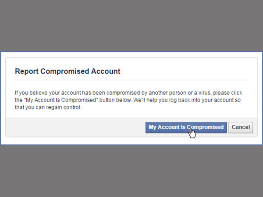The image size is (263, 197).
Task: Click the Report Compromised Account heading
Action: click(68, 71)
